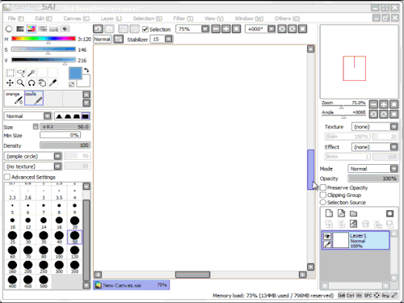Screen dimensions: 404x303
Task: Click the Redo button in toolbar
Action: [x=109, y=29]
